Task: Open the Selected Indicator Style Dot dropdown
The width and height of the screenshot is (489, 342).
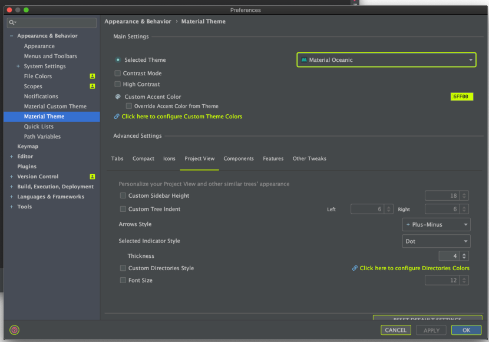Action: 437,241
